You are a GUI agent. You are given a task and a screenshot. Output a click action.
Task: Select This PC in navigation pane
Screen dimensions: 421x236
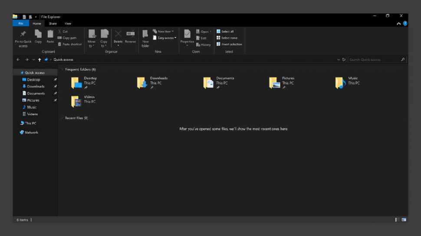(30, 123)
